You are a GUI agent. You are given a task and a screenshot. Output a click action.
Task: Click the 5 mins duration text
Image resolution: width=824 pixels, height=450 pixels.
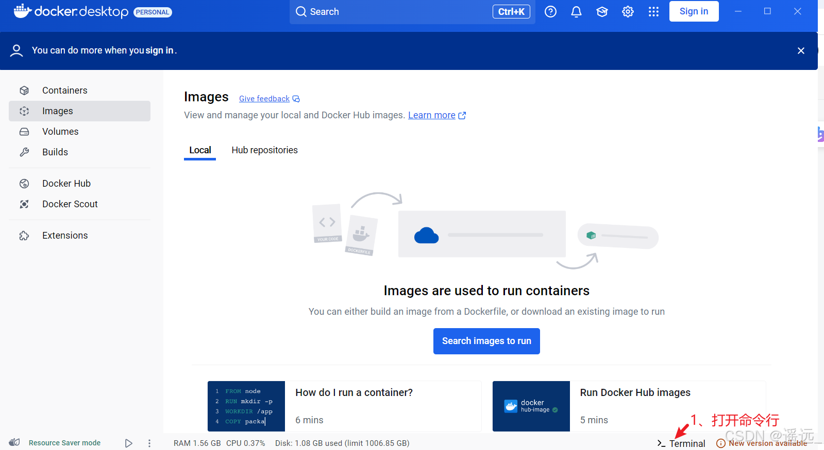594,420
